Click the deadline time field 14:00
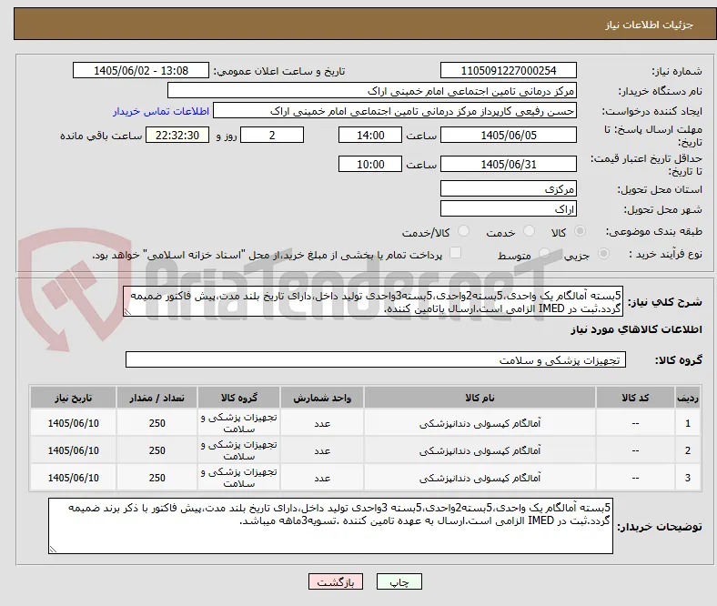 [x=370, y=135]
